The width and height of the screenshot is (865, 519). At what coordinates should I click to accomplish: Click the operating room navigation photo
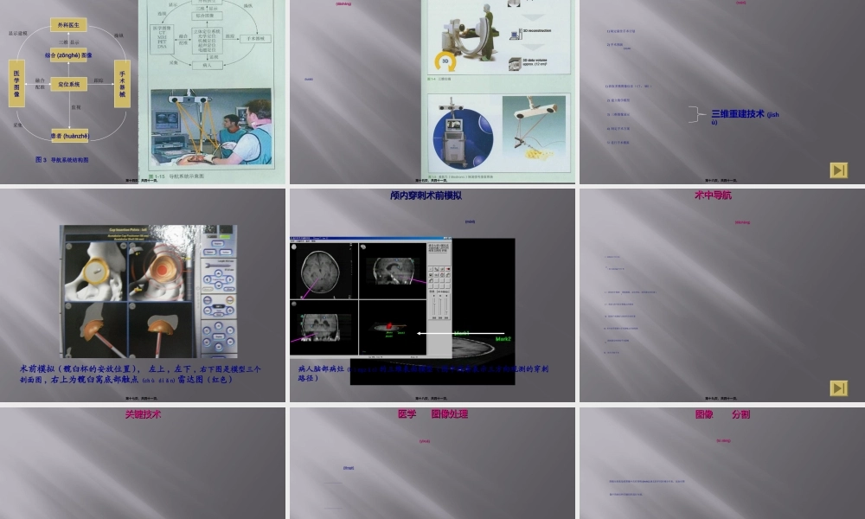pyautogui.click(x=210, y=127)
